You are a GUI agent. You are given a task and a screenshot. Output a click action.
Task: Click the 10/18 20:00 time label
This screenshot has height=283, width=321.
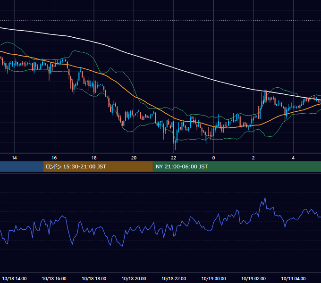pyautogui.click(x=134, y=278)
